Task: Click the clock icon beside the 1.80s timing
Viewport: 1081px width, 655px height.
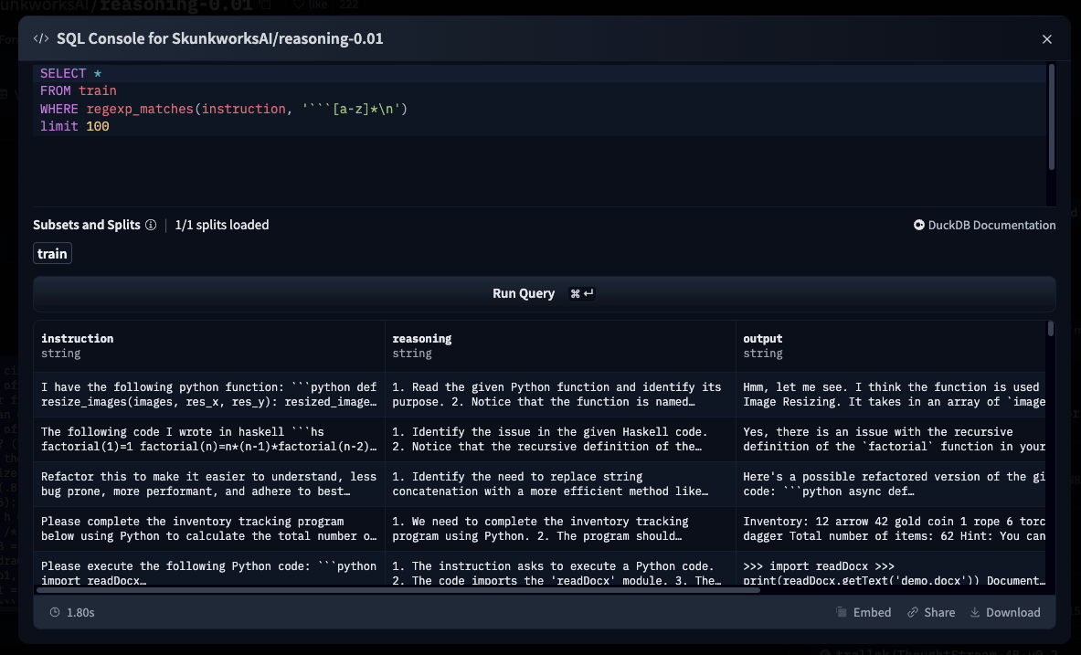Action: tap(55, 612)
